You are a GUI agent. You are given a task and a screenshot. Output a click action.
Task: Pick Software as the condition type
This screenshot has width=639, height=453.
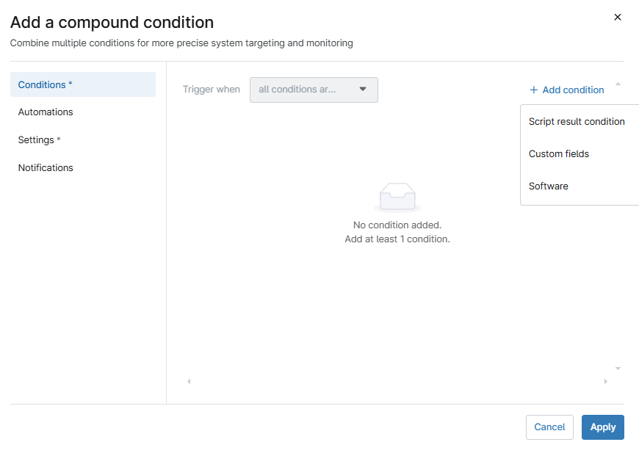[548, 186]
